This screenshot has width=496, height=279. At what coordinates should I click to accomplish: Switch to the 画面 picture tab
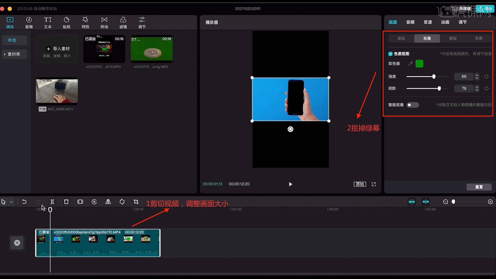tap(393, 22)
